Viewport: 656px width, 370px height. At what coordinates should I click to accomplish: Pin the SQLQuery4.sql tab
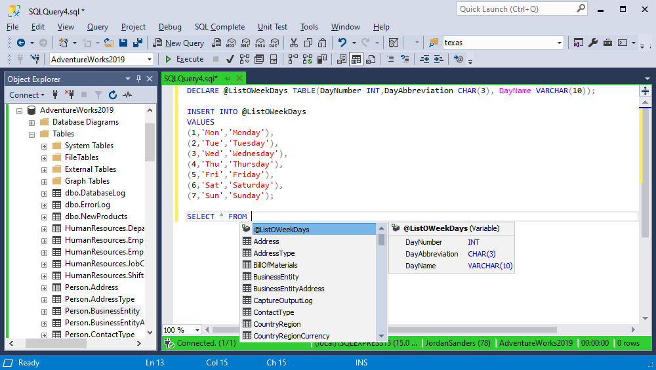(x=228, y=79)
